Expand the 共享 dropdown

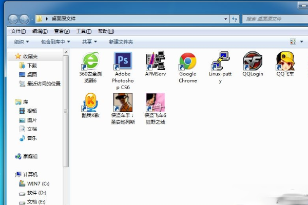pyautogui.click(x=89, y=42)
